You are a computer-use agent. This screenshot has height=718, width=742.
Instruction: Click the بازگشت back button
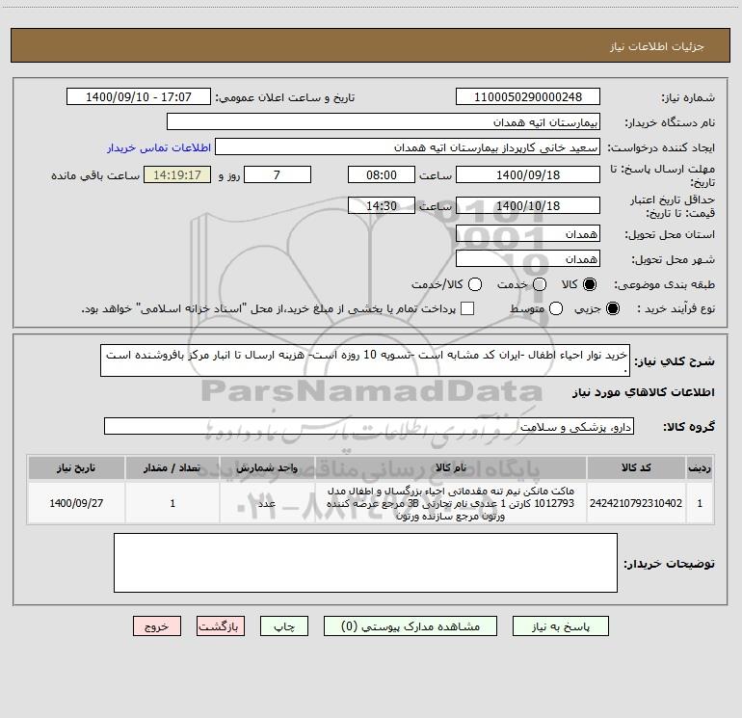(x=221, y=626)
